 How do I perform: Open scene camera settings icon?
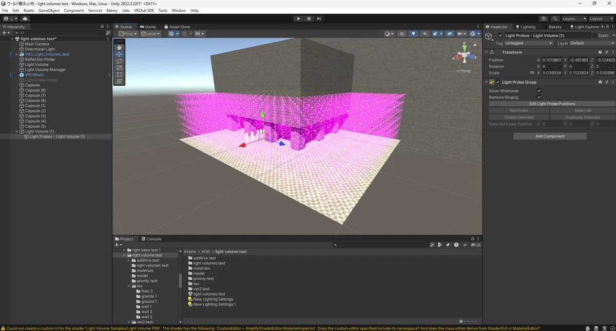[x=461, y=34]
